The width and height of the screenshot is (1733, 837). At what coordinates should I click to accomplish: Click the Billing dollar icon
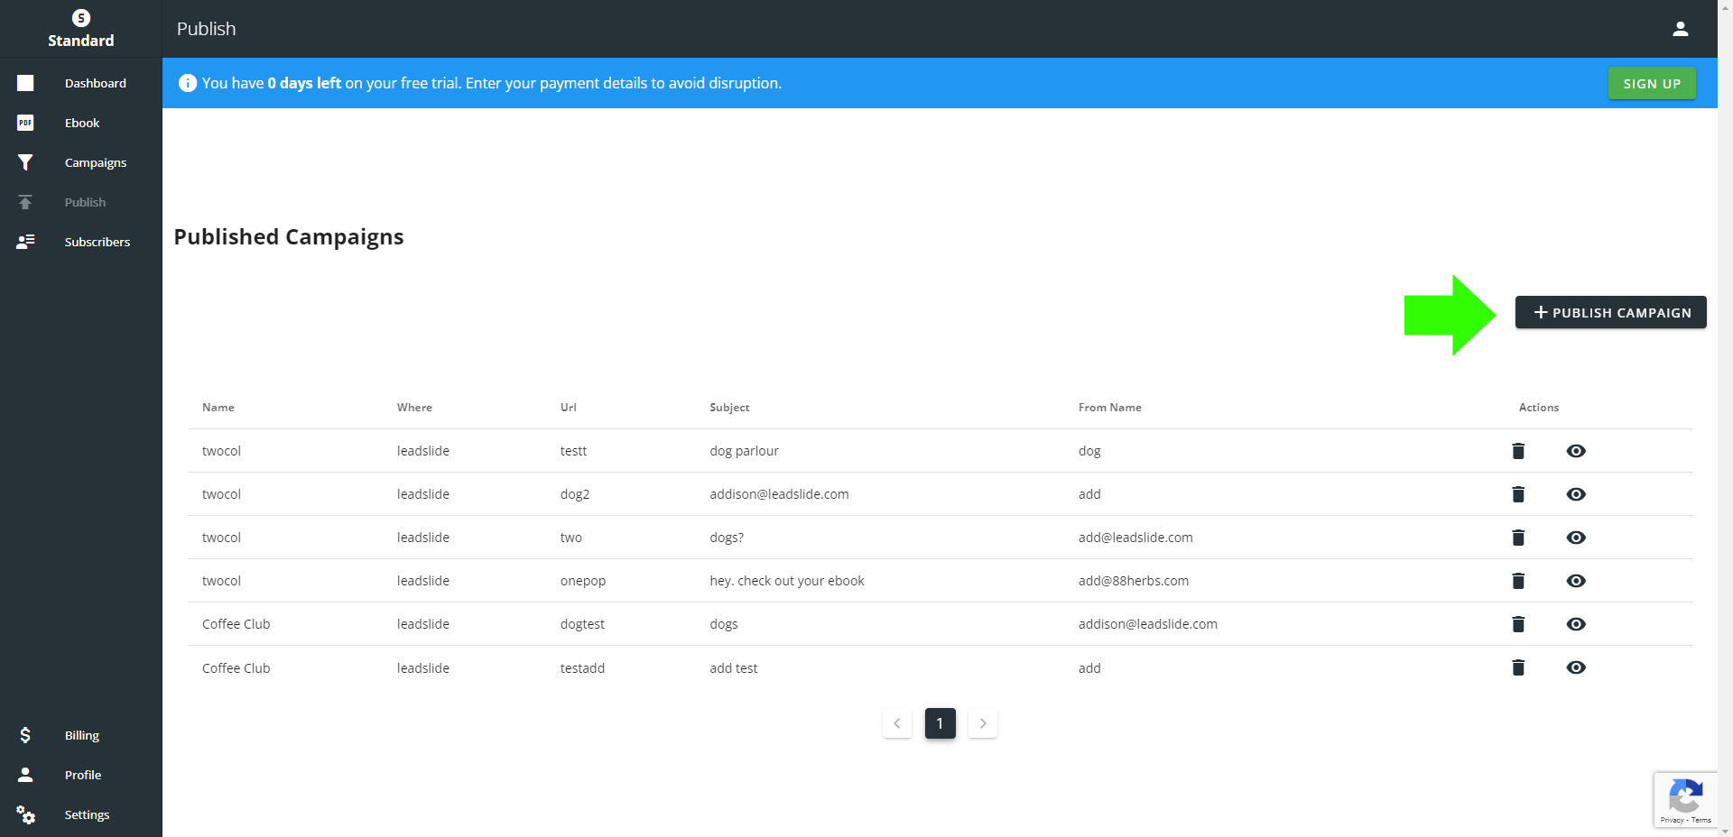[25, 735]
